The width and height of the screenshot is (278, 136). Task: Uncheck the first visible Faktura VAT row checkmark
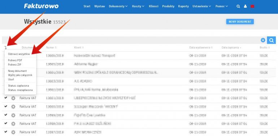pos(6,97)
